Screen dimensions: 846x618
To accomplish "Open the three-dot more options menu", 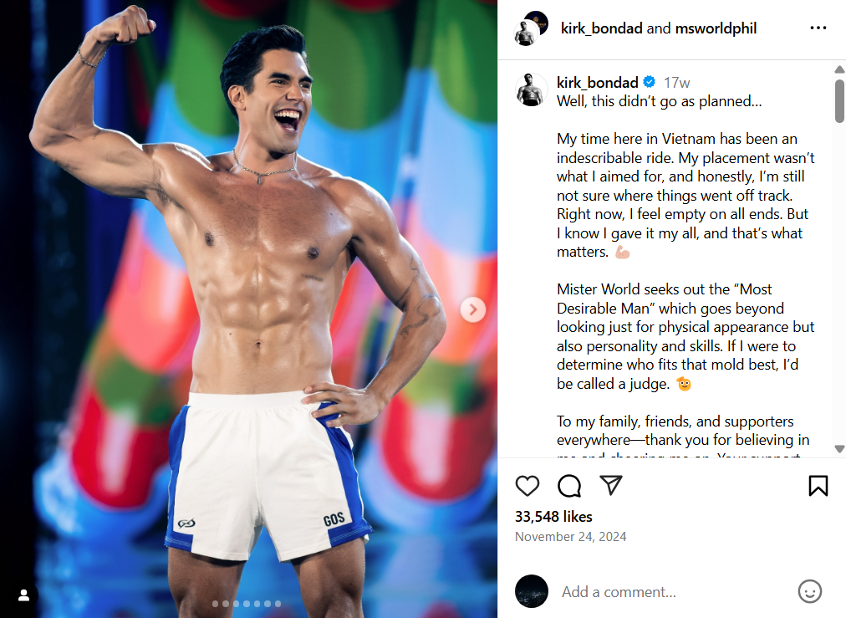I will [818, 28].
